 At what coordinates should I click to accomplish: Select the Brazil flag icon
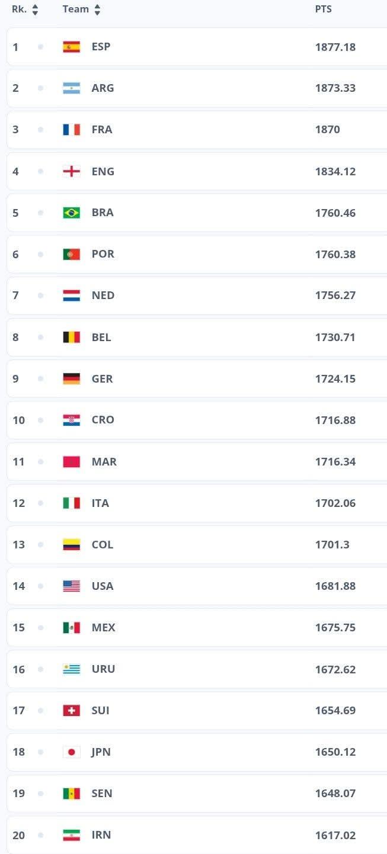71,213
